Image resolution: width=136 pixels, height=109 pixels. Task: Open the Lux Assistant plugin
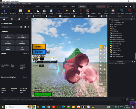point(59,11)
